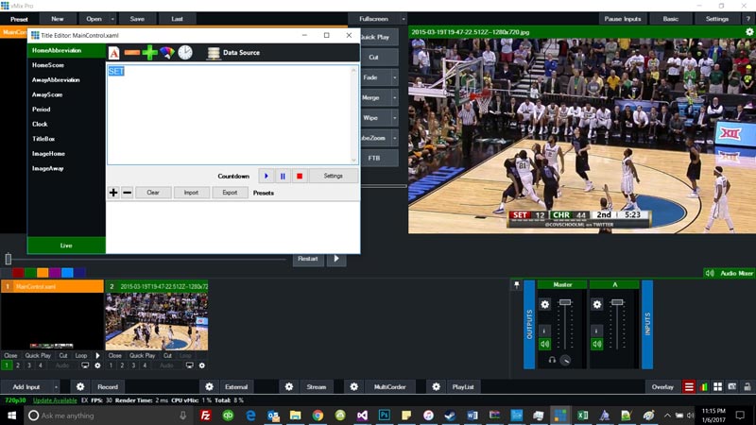Toggle the Audio Mixer panel button
This screenshot has width=756, height=425.
pos(729,273)
